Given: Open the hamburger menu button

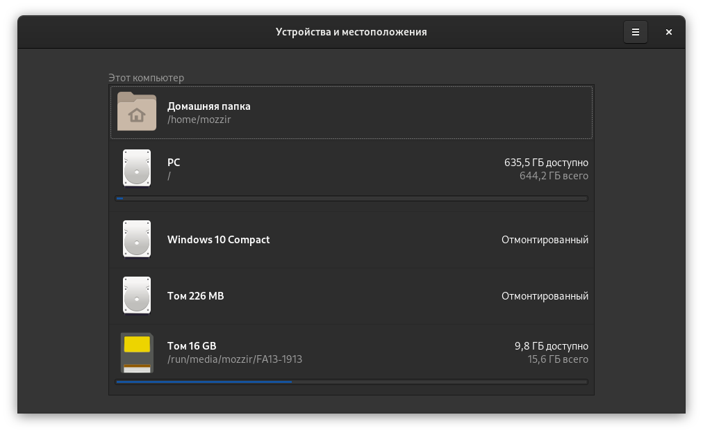Looking at the screenshot, I should point(636,32).
